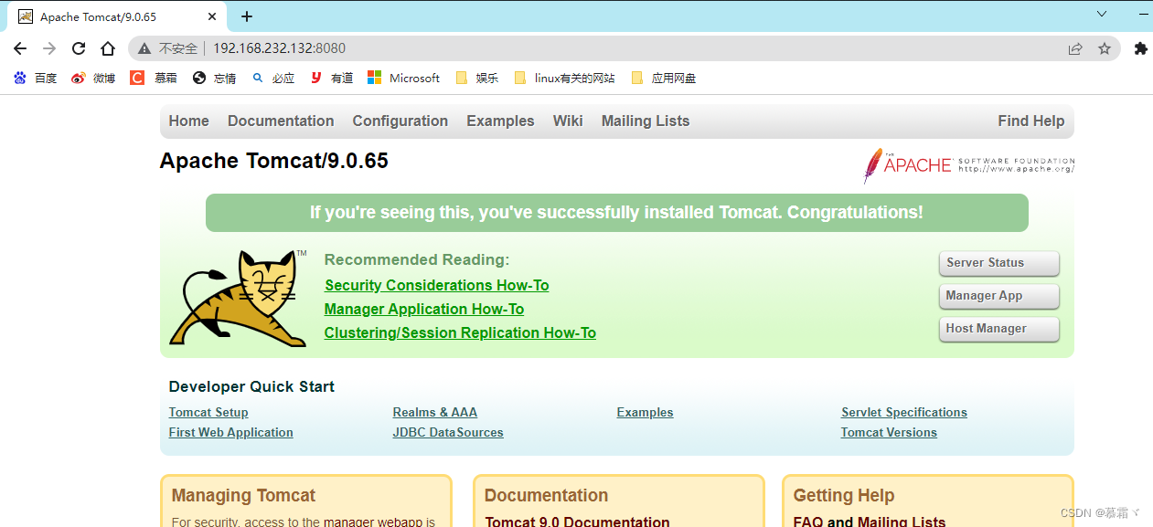This screenshot has height=527, width=1153.
Task: Open Documentation in Tomcat navigation bar
Action: [281, 121]
